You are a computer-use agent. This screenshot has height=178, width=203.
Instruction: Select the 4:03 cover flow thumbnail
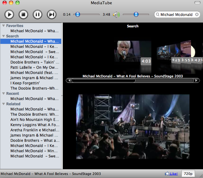133,53
